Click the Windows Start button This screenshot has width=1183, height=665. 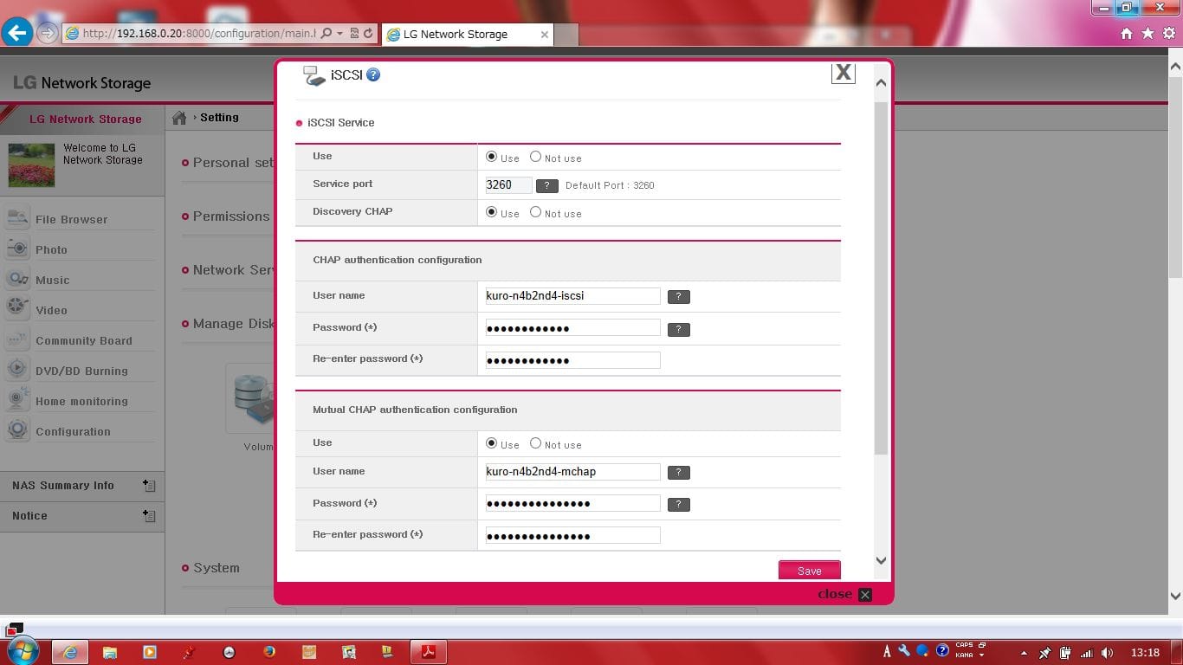tap(23, 650)
